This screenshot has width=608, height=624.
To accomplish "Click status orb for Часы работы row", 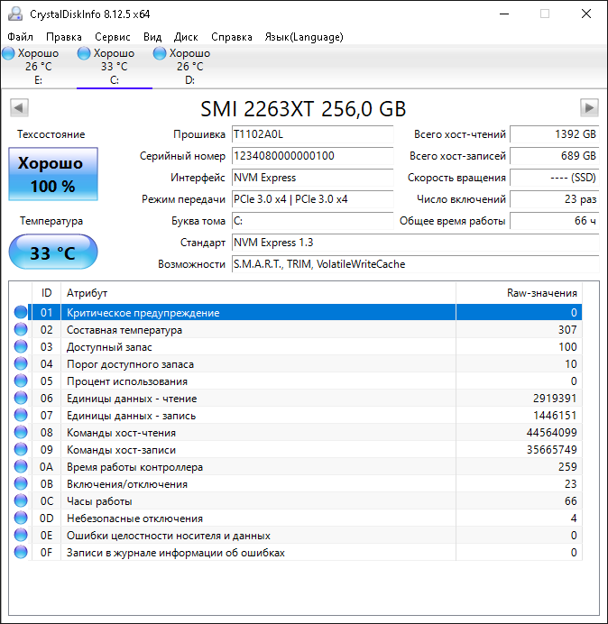I will [21, 500].
